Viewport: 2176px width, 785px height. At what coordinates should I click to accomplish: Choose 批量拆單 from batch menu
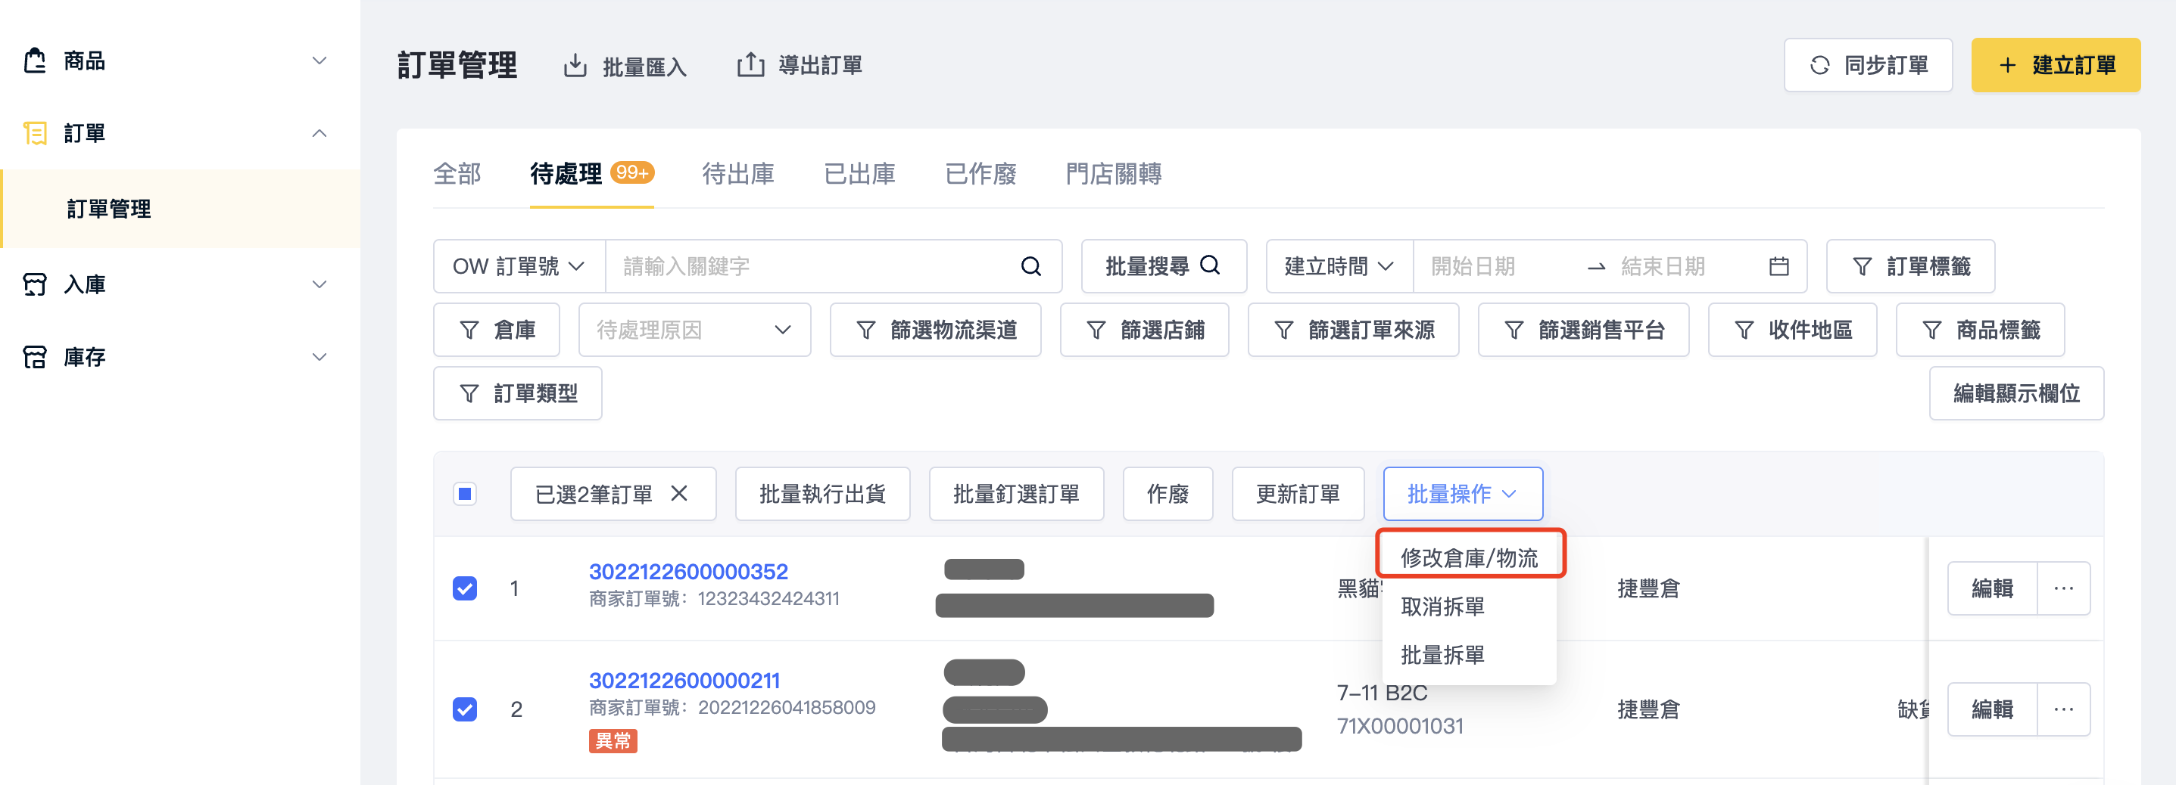point(1469,654)
